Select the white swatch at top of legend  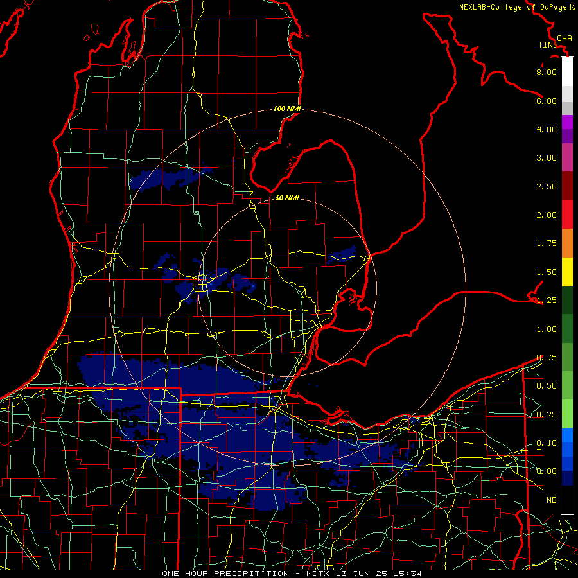coord(567,72)
